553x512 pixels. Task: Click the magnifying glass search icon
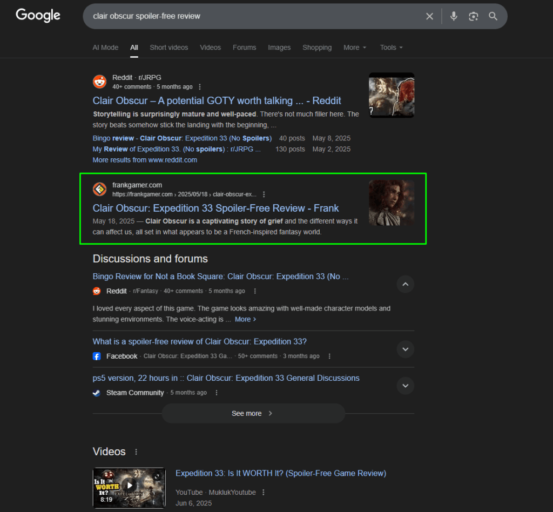tap(493, 16)
